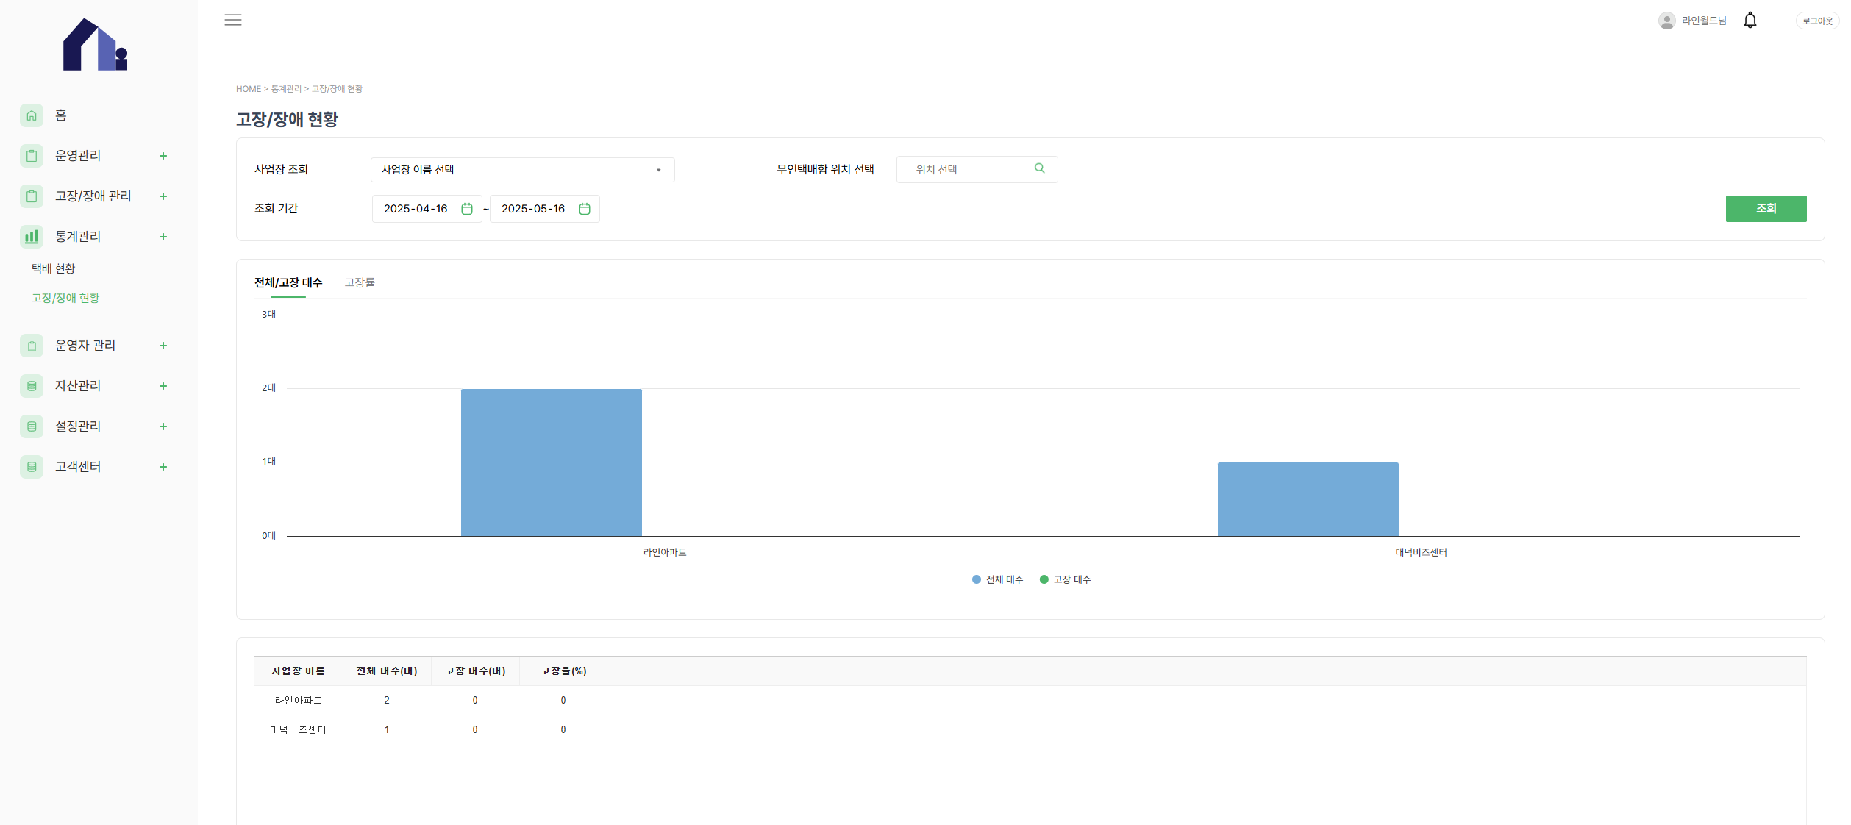Expand the 고객센터 menu

pos(163,467)
